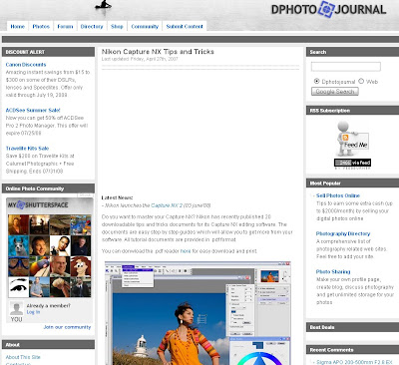The image size is (399, 365).
Task: Open the Photo Sharing link
Action: pyautogui.click(x=333, y=271)
